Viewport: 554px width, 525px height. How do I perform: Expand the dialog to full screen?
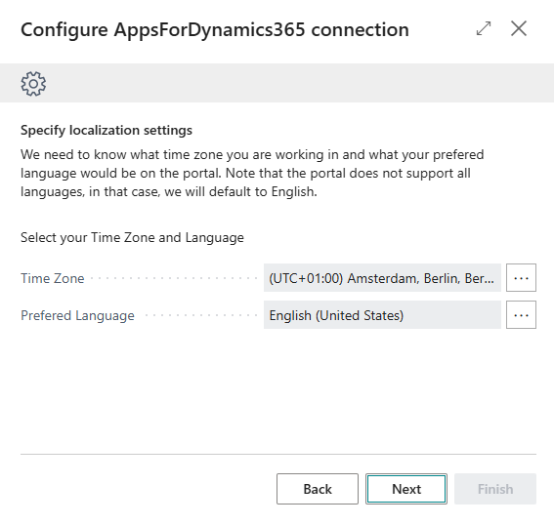484,28
